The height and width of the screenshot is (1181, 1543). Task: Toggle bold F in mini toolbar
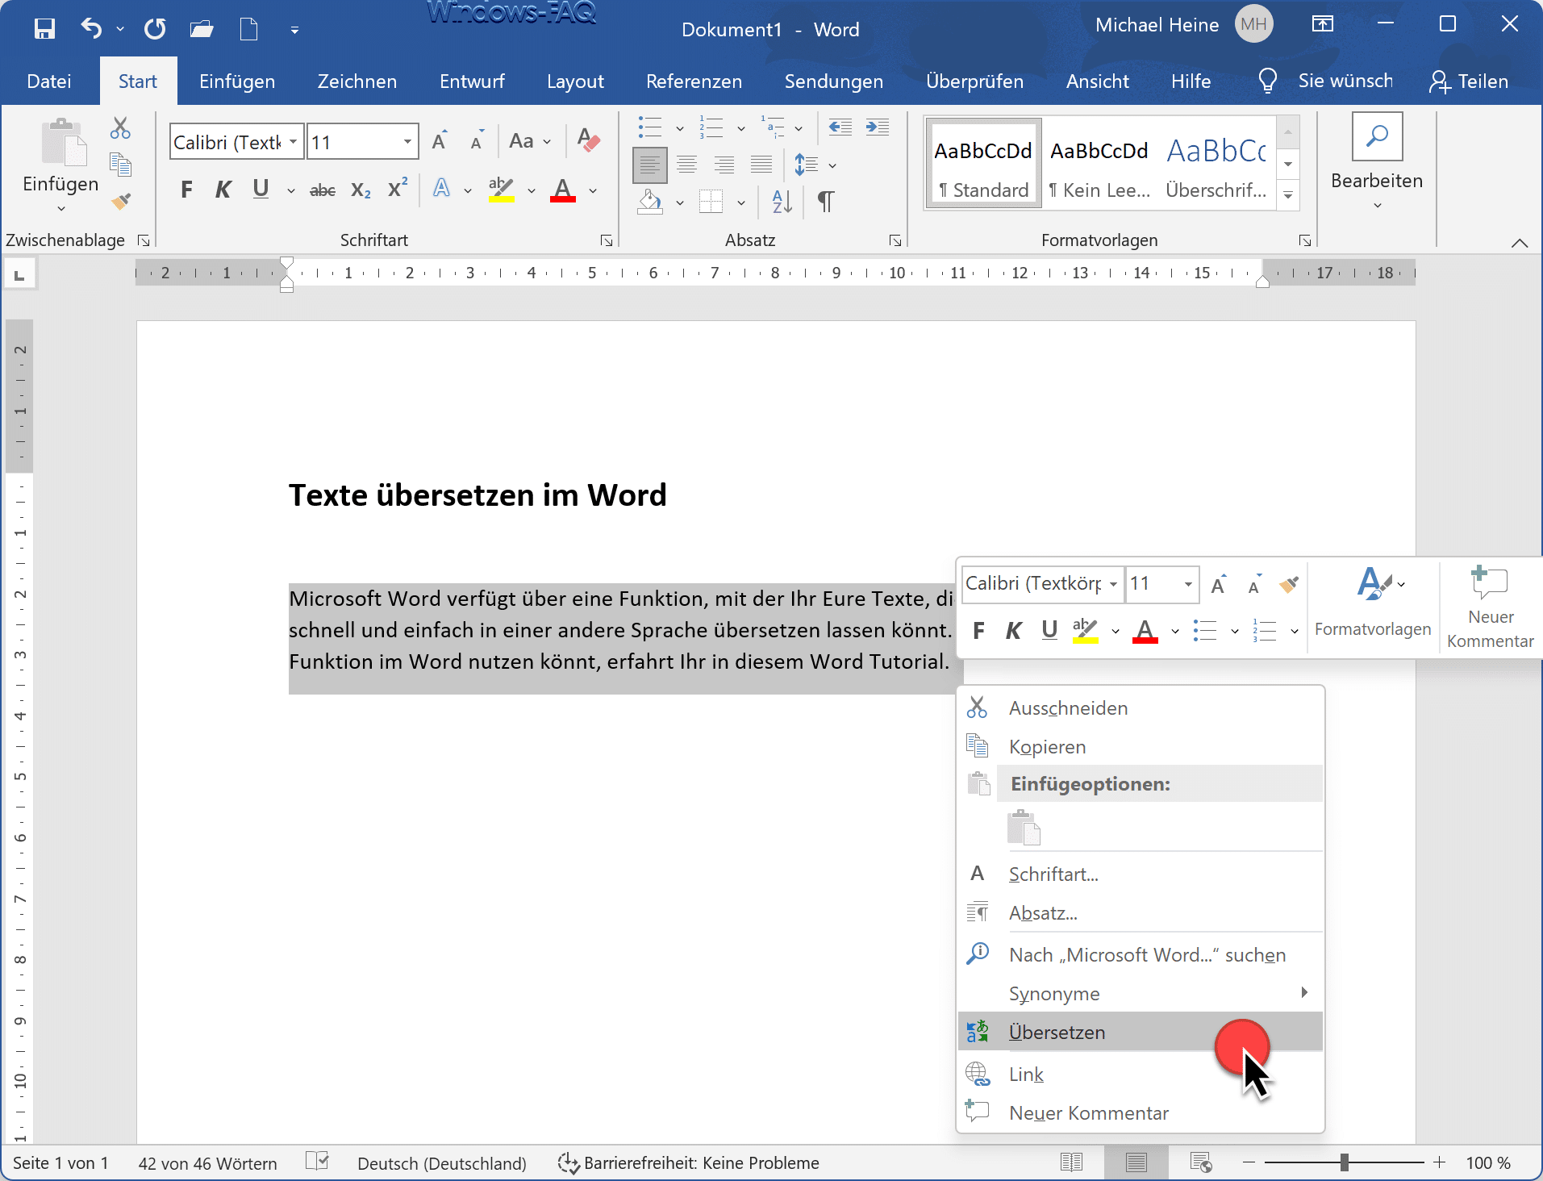tap(978, 631)
